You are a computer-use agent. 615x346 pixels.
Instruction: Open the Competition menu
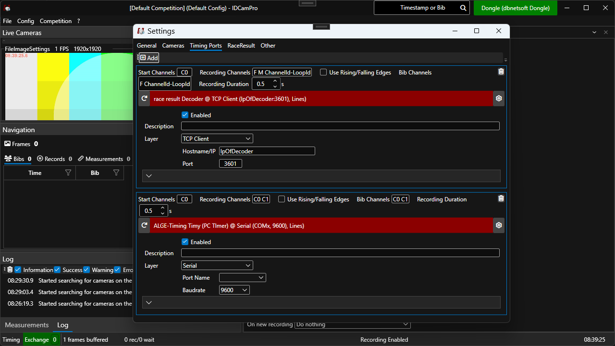tap(56, 21)
